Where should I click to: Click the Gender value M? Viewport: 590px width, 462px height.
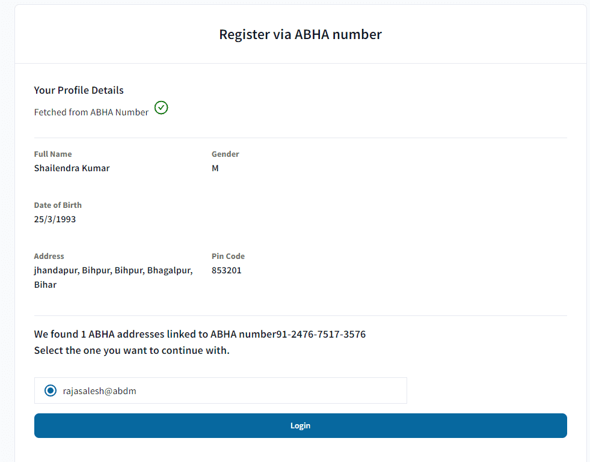tap(215, 168)
